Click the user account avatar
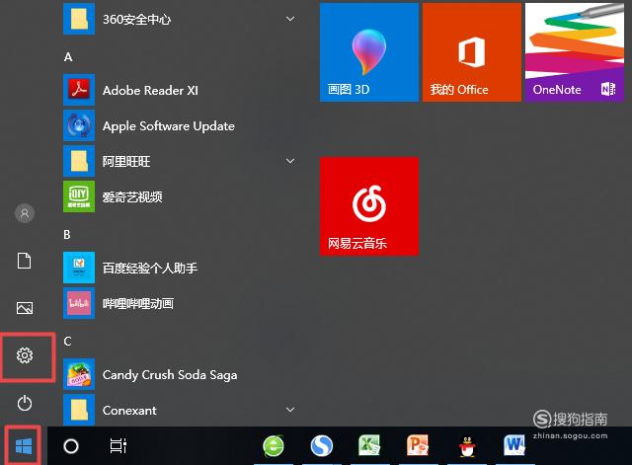 (x=25, y=213)
